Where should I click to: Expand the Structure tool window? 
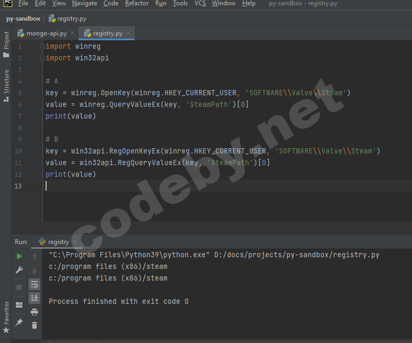[6, 85]
